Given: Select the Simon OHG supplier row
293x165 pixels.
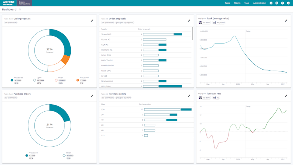Looking at the screenshot, I should [145, 34].
